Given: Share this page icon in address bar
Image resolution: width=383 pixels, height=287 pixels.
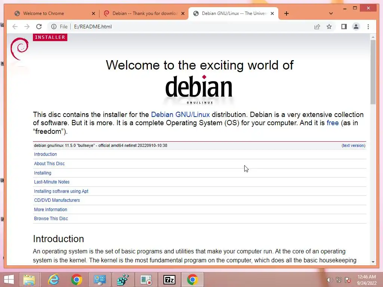Looking at the screenshot, I should [317, 27].
